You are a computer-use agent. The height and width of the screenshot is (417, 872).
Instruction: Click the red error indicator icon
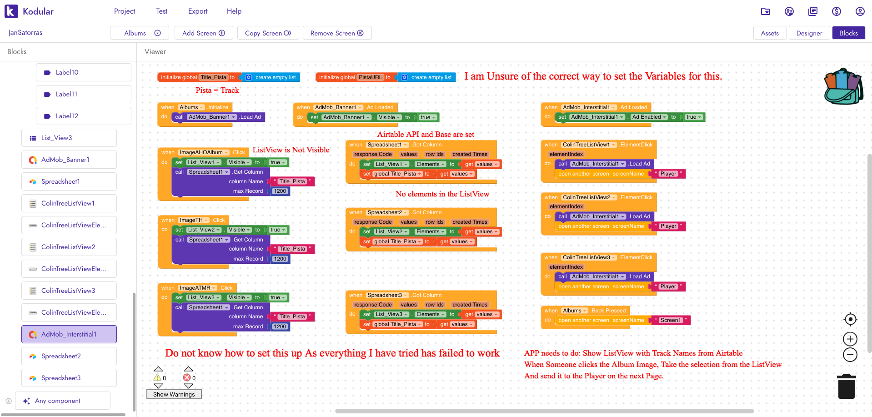click(x=187, y=378)
